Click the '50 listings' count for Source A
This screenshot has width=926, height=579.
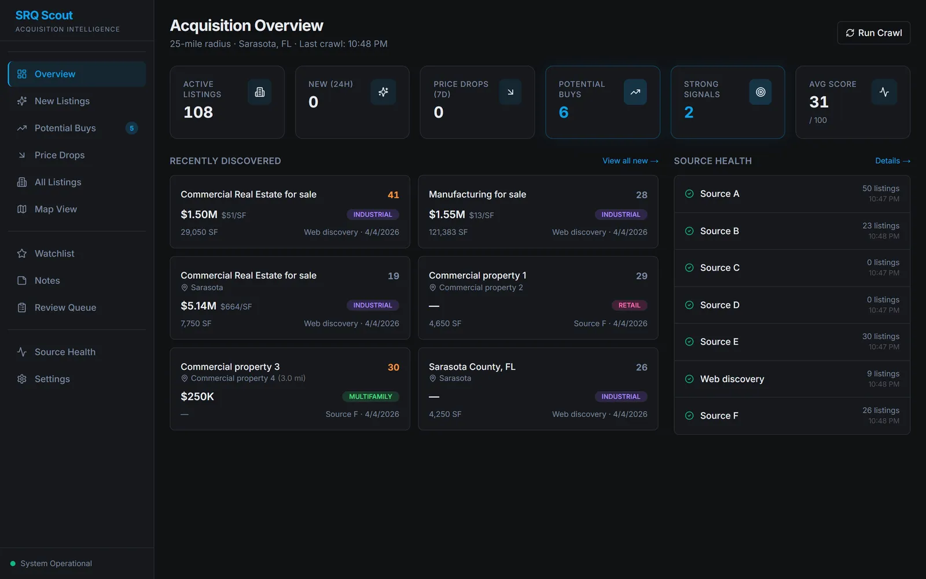point(881,188)
